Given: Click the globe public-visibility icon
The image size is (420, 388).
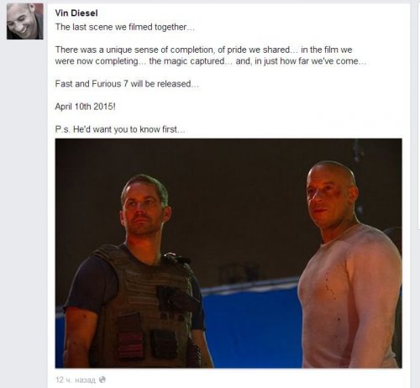Looking at the screenshot, I should (x=102, y=380).
